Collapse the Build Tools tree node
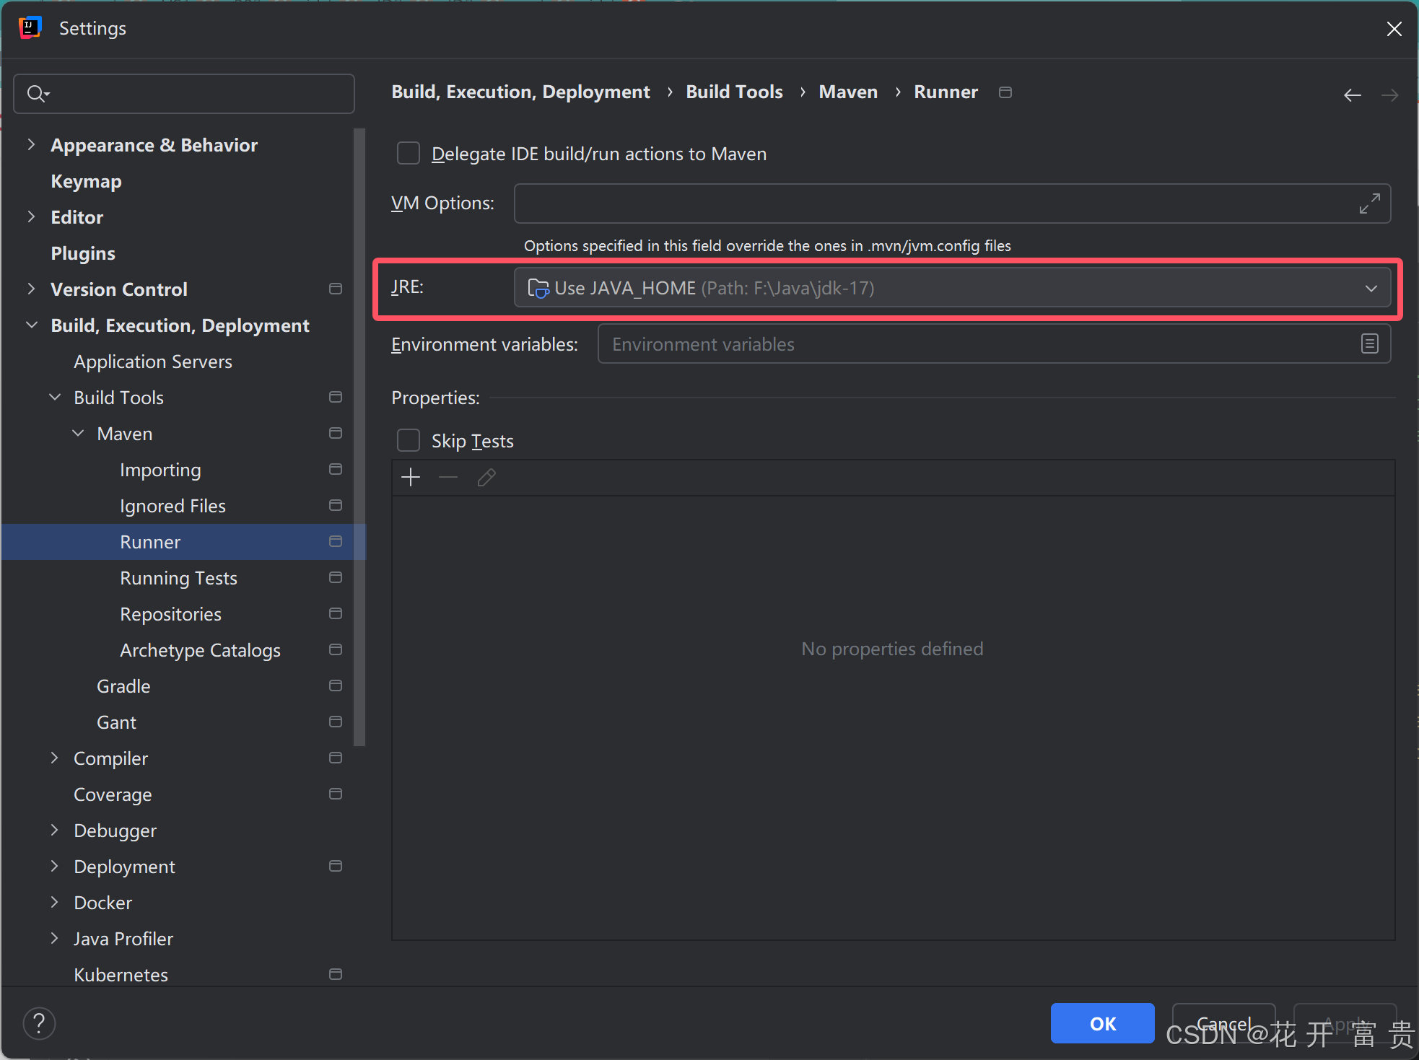 coord(55,398)
